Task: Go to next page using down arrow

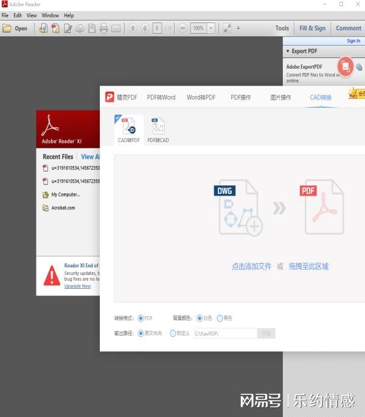Action: pos(145,28)
